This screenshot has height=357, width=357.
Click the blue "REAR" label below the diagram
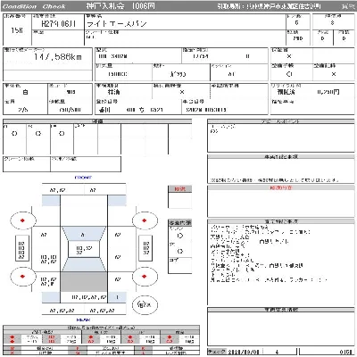pos(83,320)
